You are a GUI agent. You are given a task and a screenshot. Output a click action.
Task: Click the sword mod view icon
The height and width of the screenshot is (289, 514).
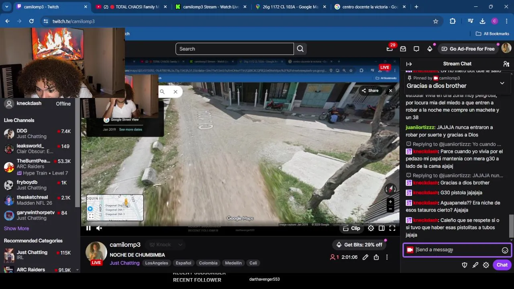[x=475, y=265]
